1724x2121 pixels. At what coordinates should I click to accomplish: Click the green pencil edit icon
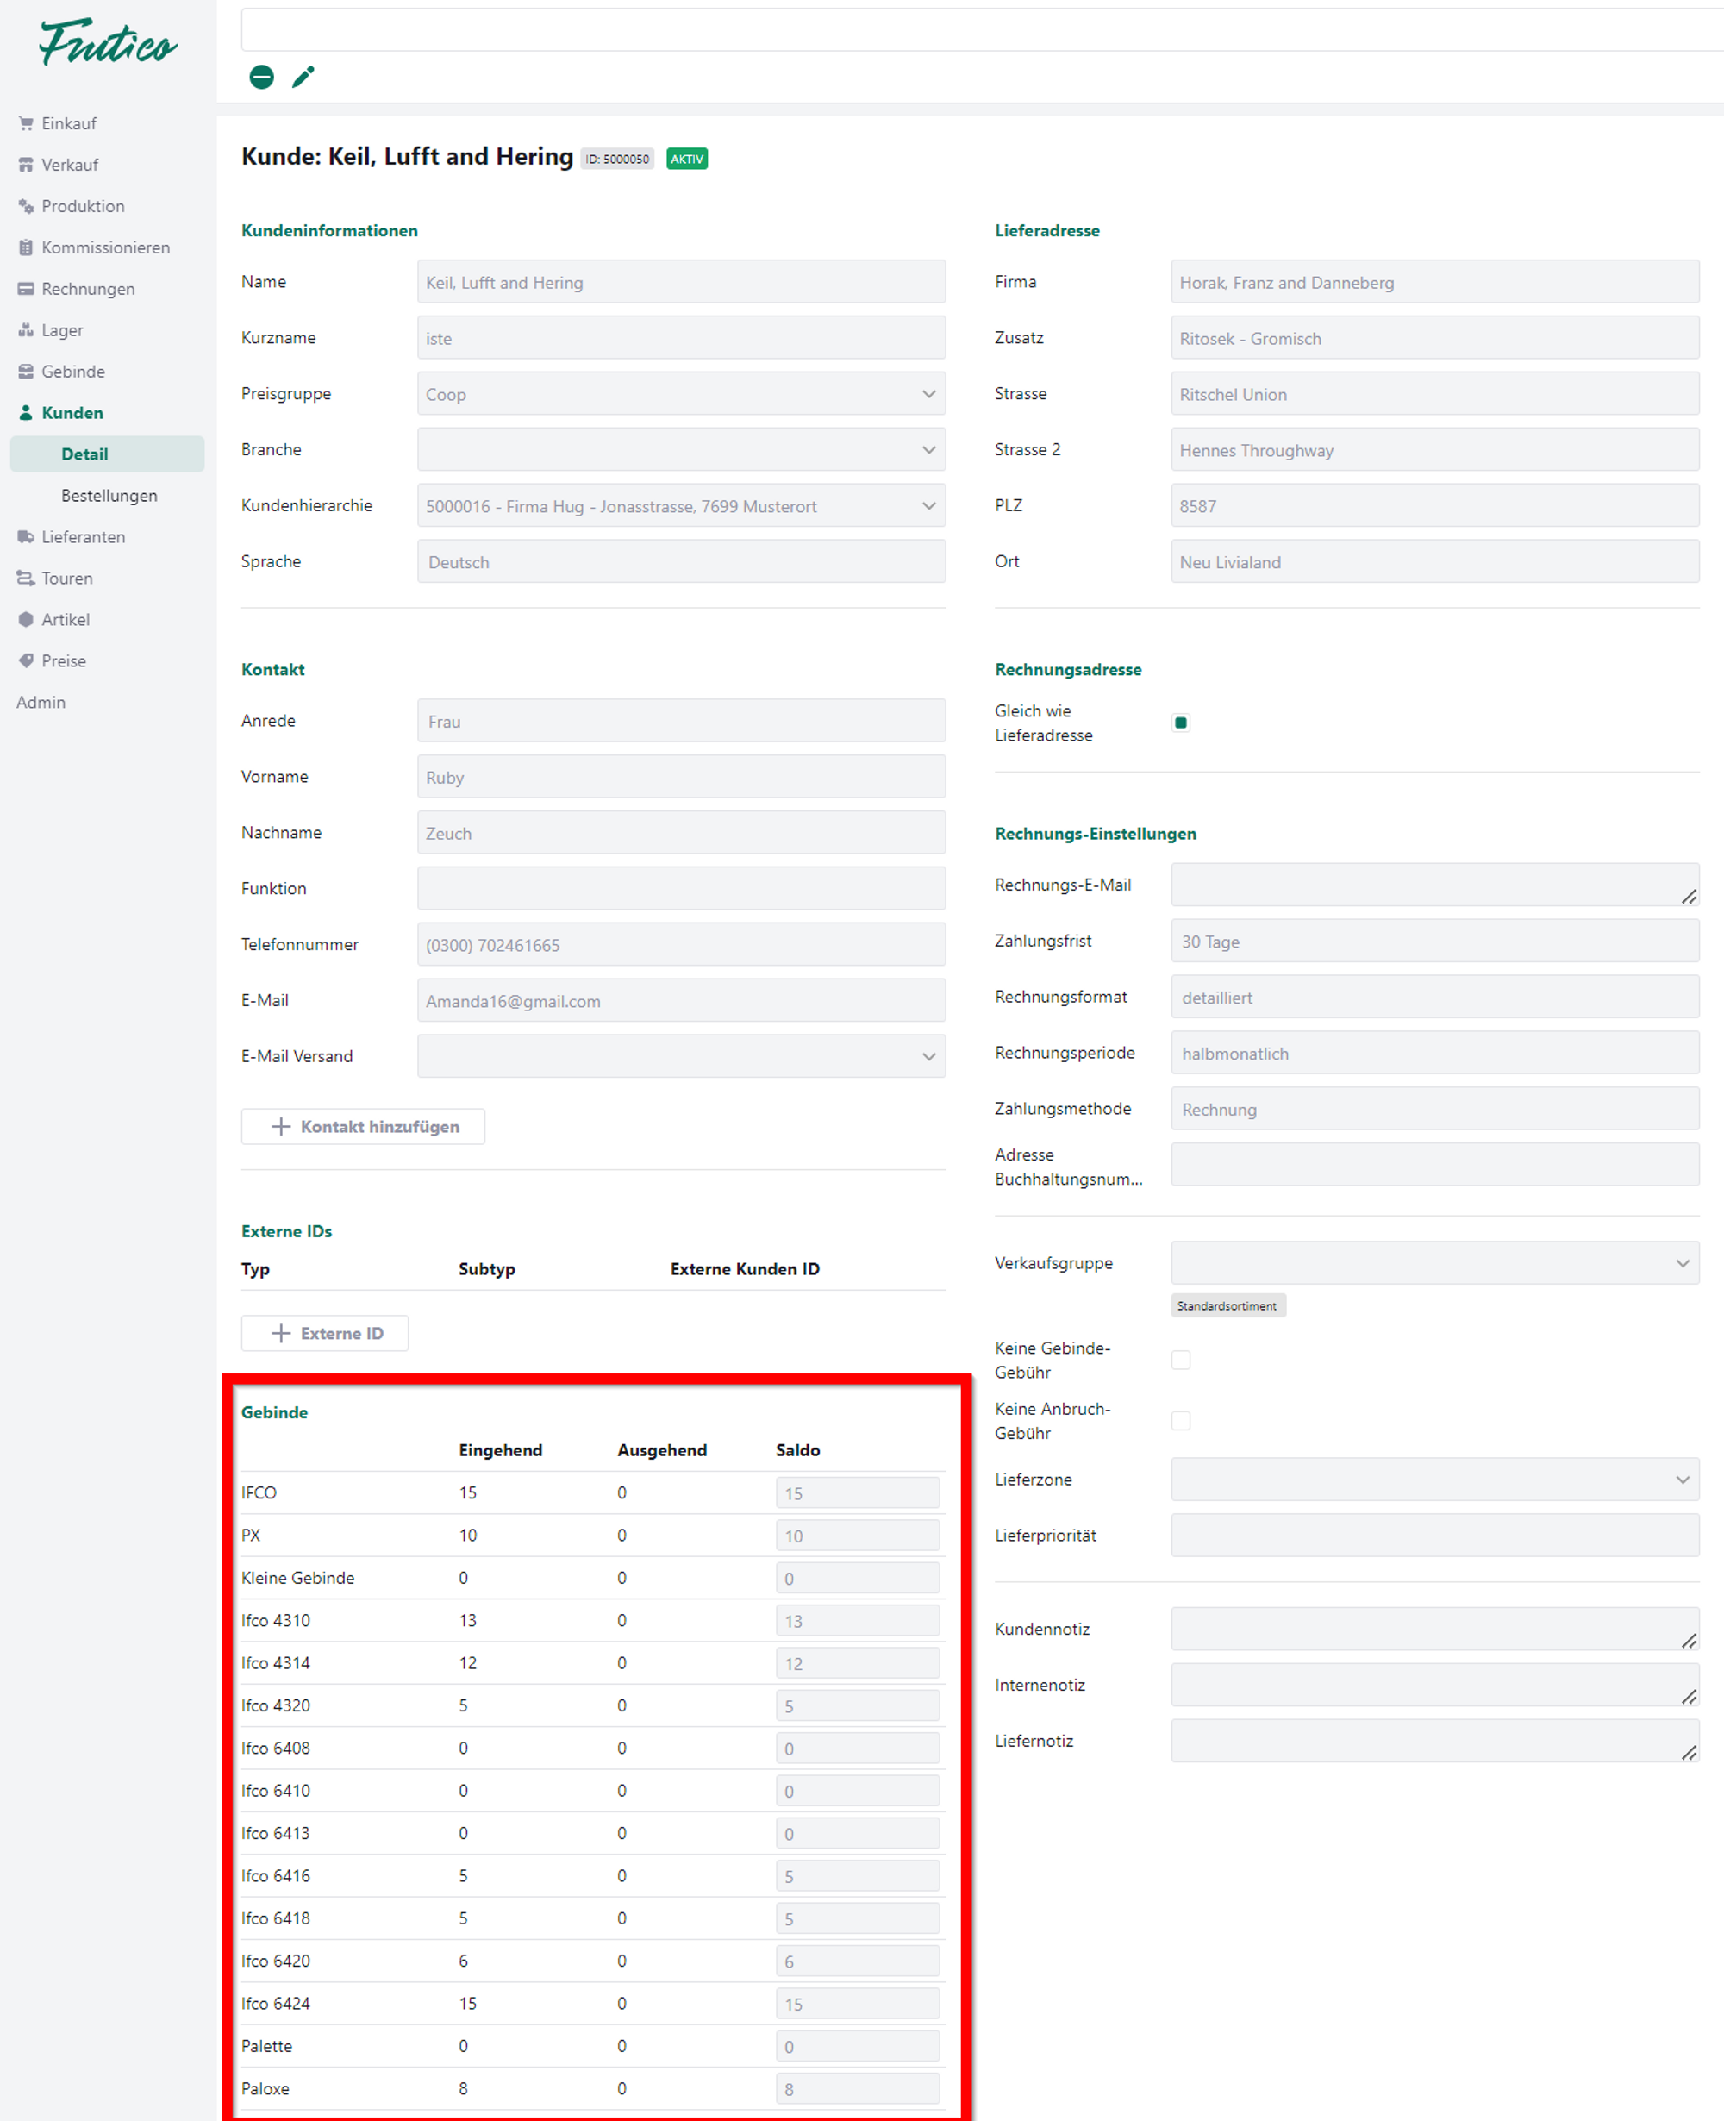coord(303,77)
